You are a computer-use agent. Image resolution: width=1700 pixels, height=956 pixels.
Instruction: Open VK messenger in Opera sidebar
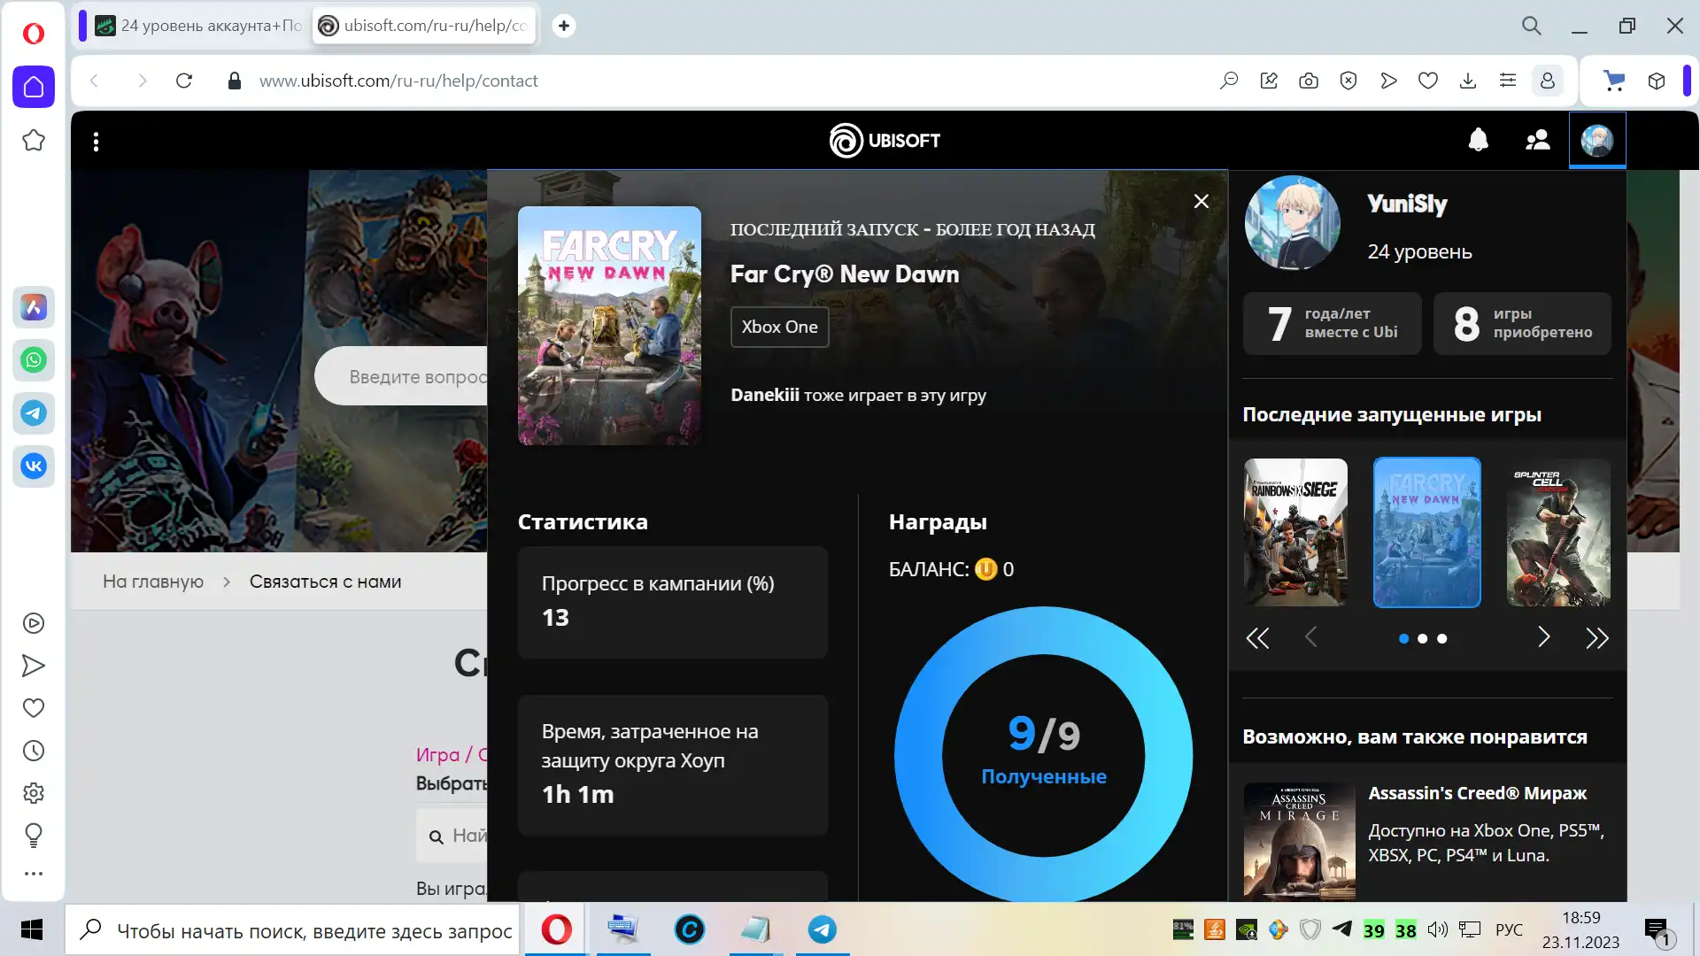coord(34,466)
